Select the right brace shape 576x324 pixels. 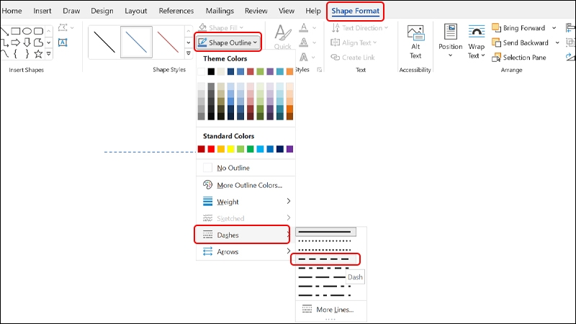point(27,55)
